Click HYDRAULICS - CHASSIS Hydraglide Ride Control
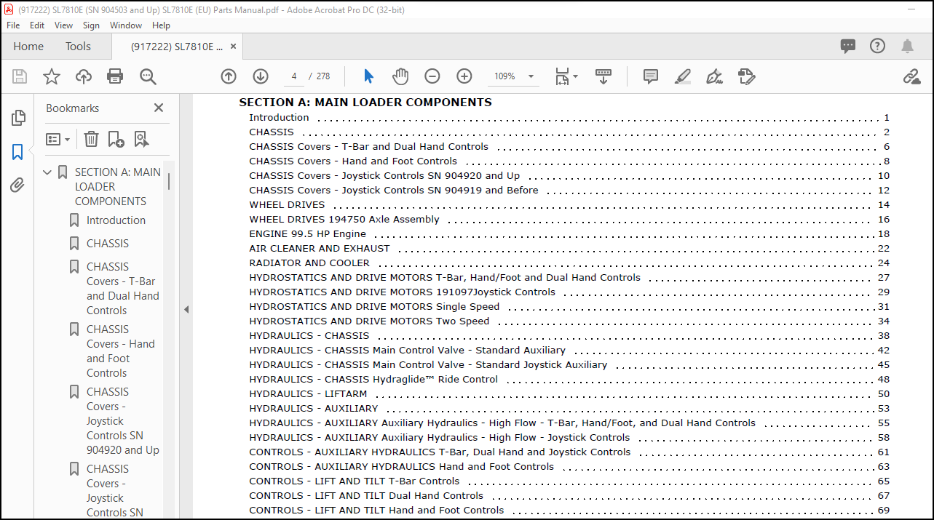The image size is (934, 520). 373,380
